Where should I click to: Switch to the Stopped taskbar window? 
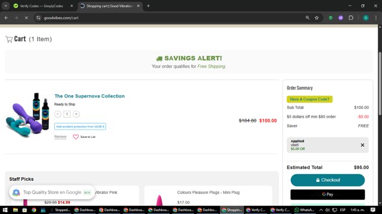click(x=60, y=210)
